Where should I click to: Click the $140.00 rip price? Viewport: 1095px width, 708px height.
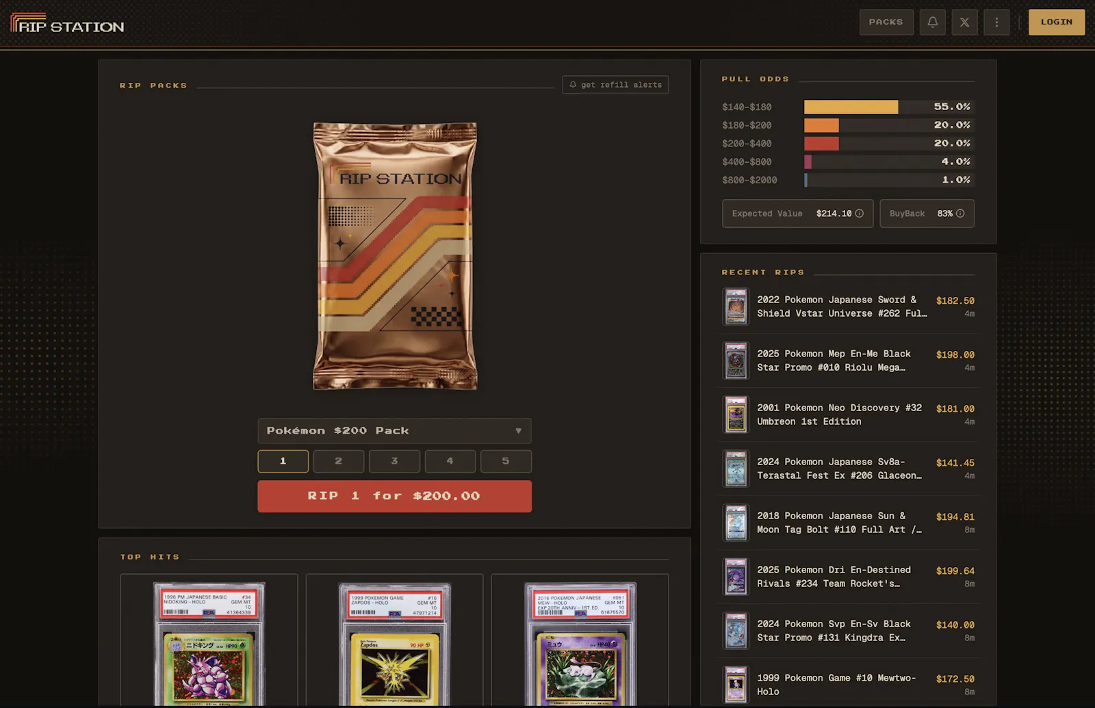(x=955, y=625)
